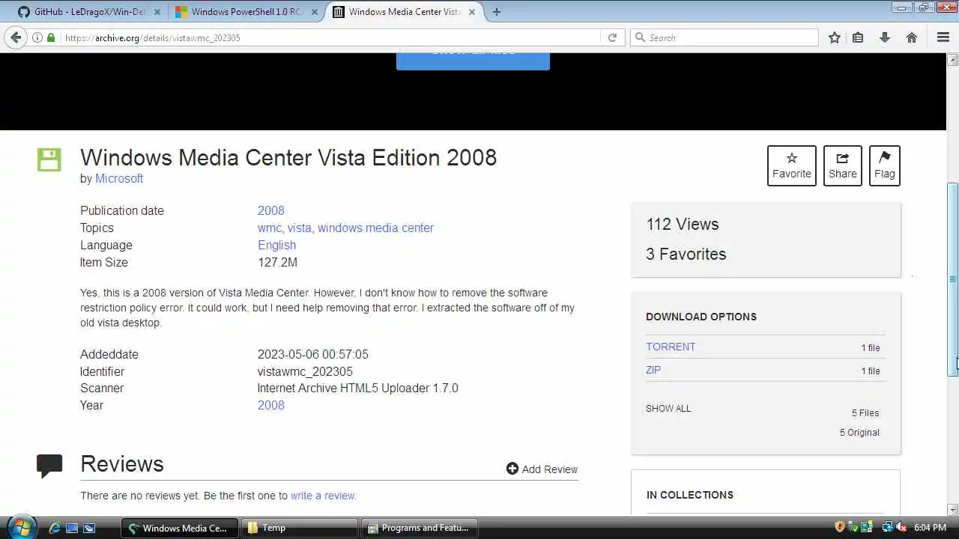This screenshot has width=959, height=539.
Task: Select 'Internet Archive HTML5 Uploader 1.7.0' text
Action: click(x=357, y=388)
